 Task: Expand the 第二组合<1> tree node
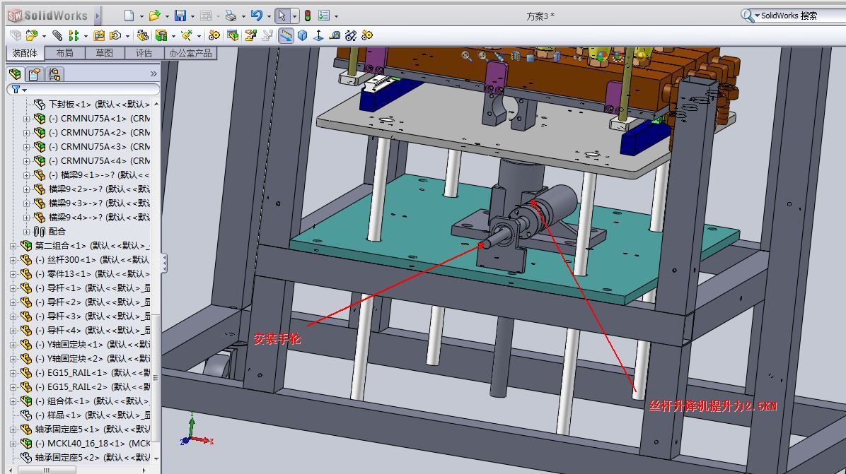(13, 246)
